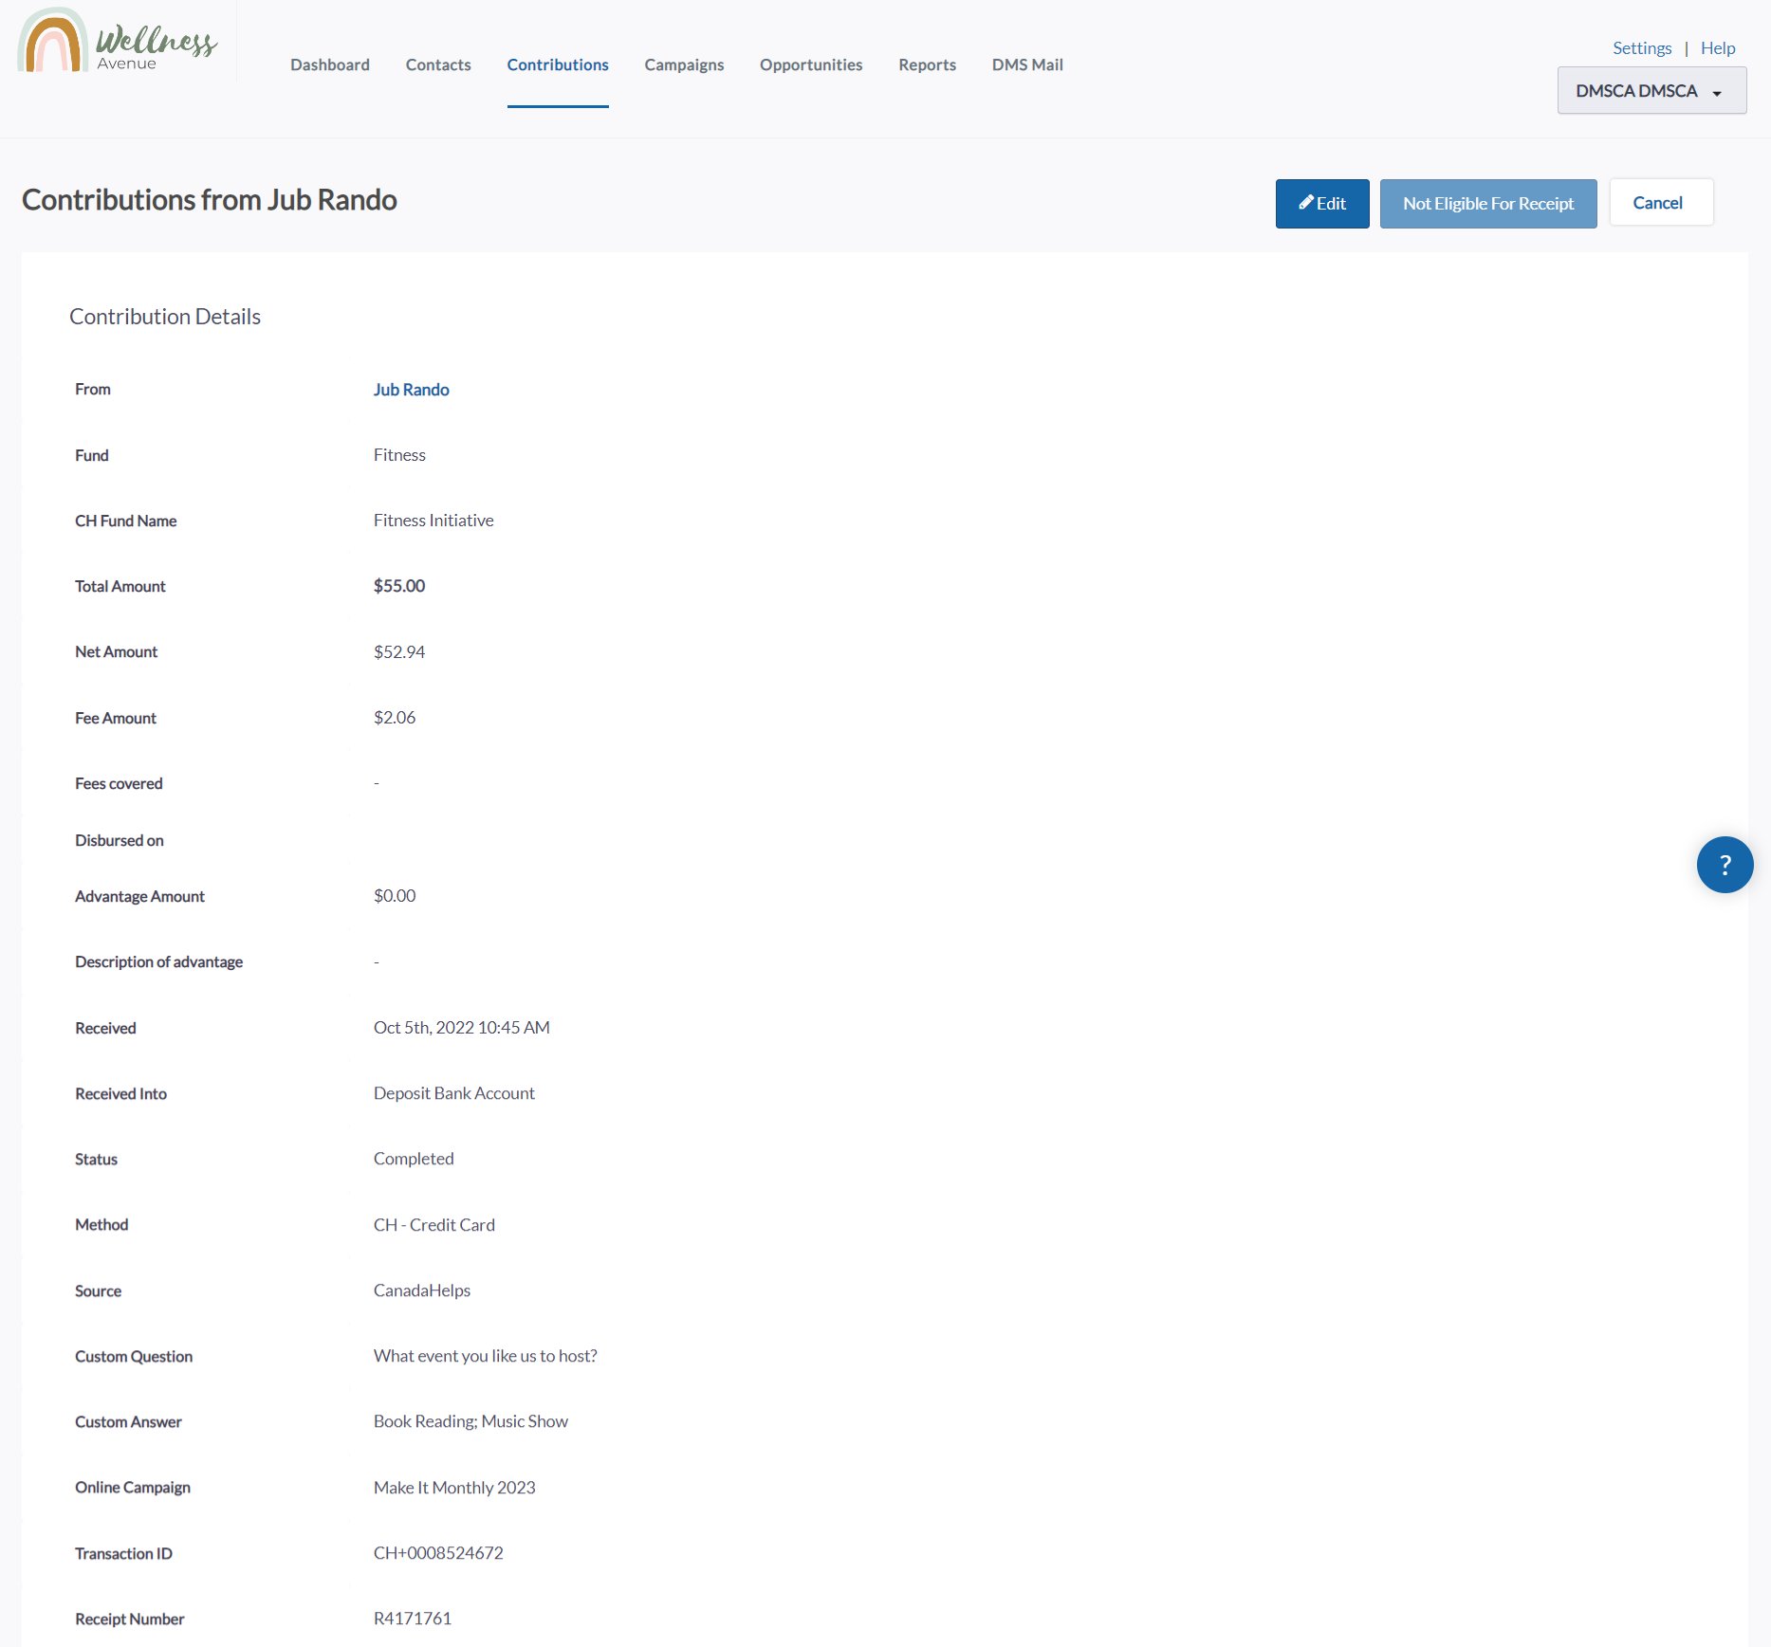
Task: Open the Opportunities tab
Action: pyautogui.click(x=811, y=64)
